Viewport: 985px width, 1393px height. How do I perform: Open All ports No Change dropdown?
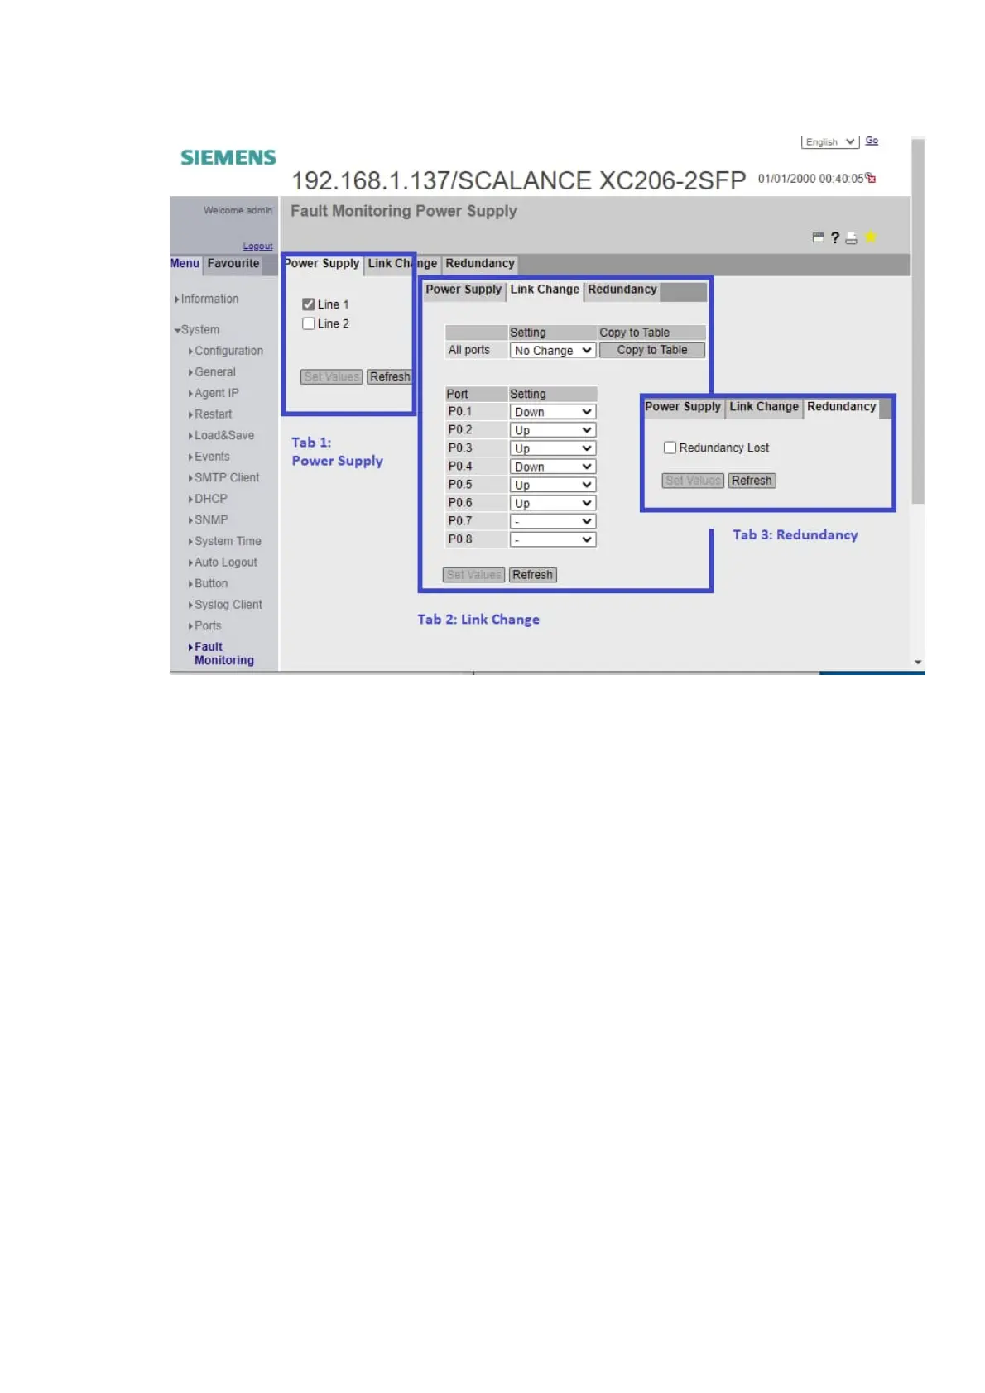pyautogui.click(x=552, y=351)
